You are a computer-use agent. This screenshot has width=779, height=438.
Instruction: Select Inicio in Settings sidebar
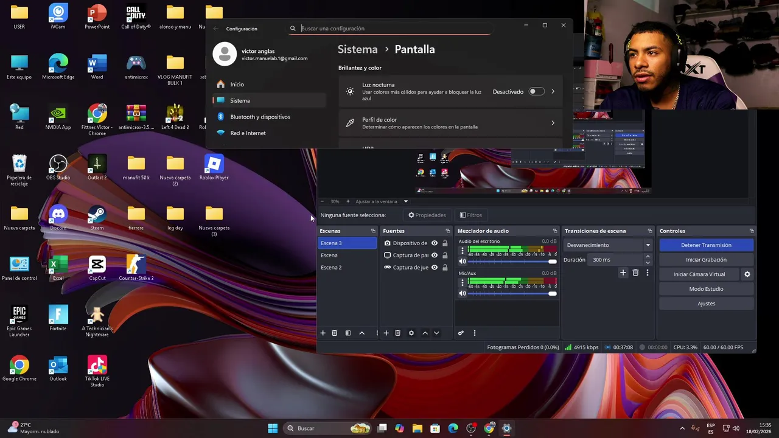tap(269, 85)
